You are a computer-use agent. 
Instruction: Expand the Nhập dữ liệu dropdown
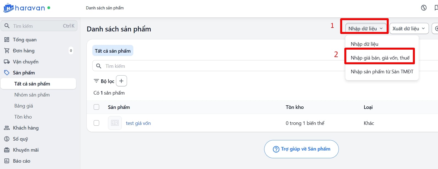[365, 29]
